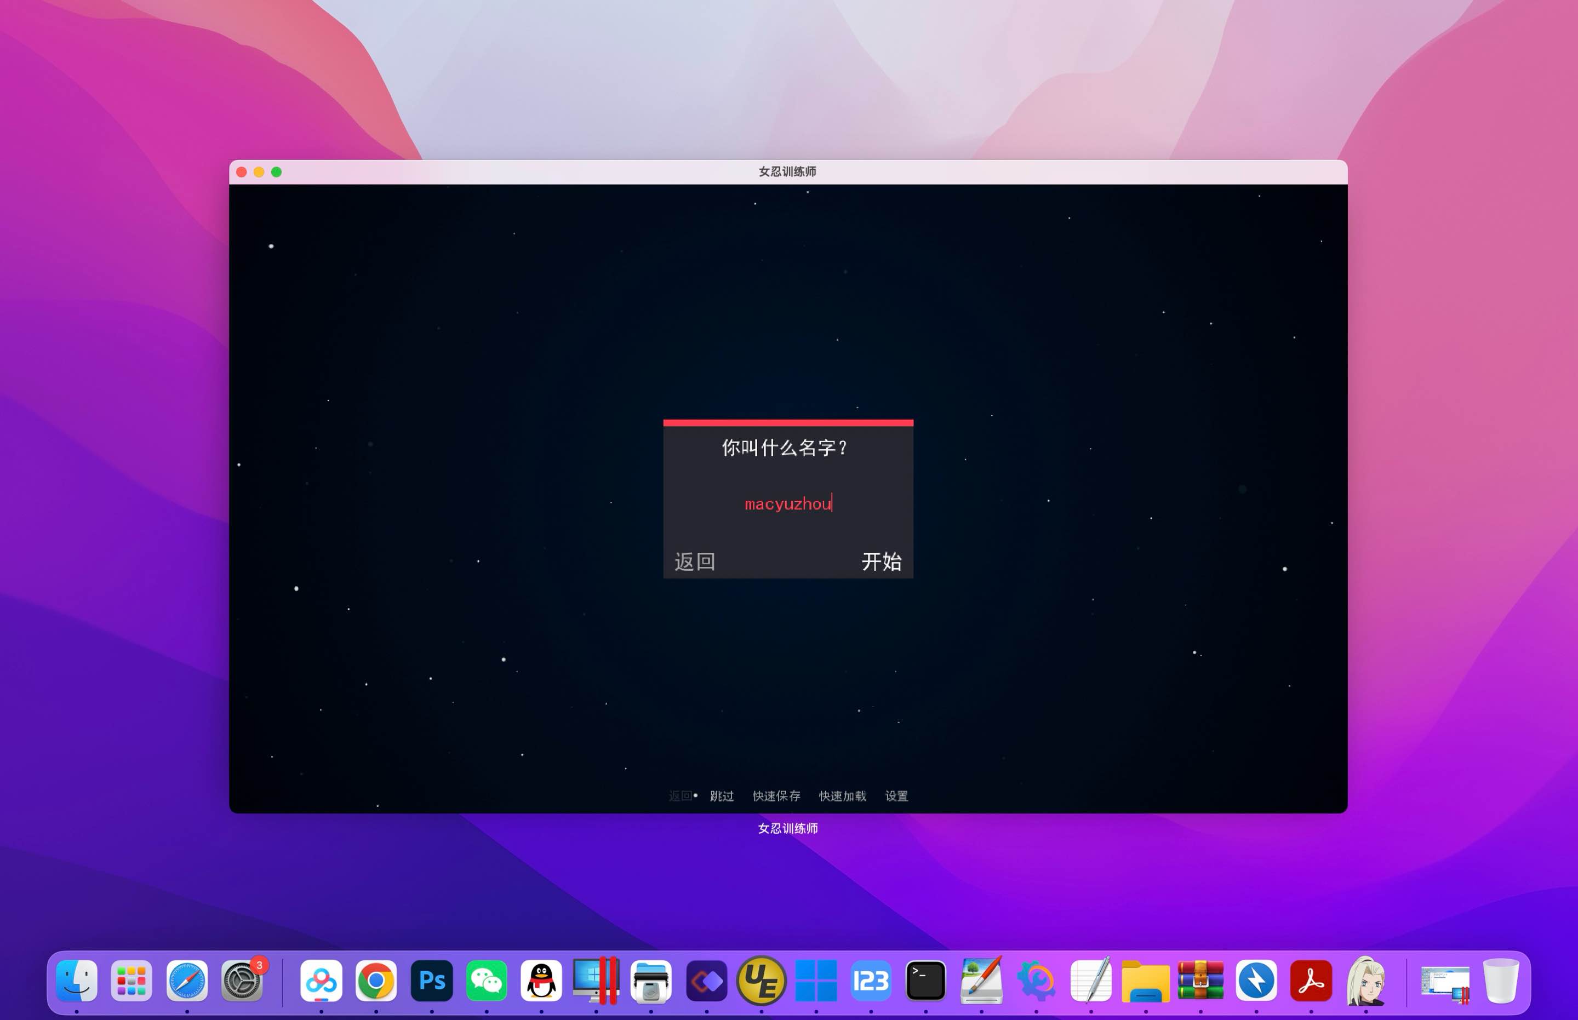Viewport: 1578px width, 1020px height.
Task: Minimize the 女忍训练师 window with yellow button
Action: (x=259, y=172)
